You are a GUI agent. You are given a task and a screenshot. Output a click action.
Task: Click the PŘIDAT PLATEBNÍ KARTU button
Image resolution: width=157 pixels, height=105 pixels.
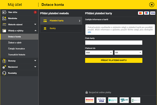[114, 60]
